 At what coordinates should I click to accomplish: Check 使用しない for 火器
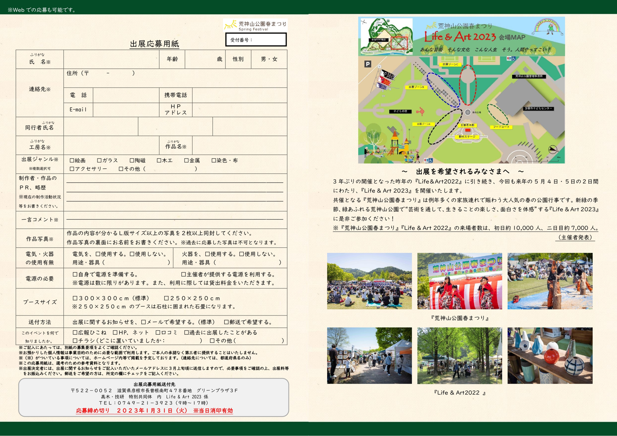(241, 254)
